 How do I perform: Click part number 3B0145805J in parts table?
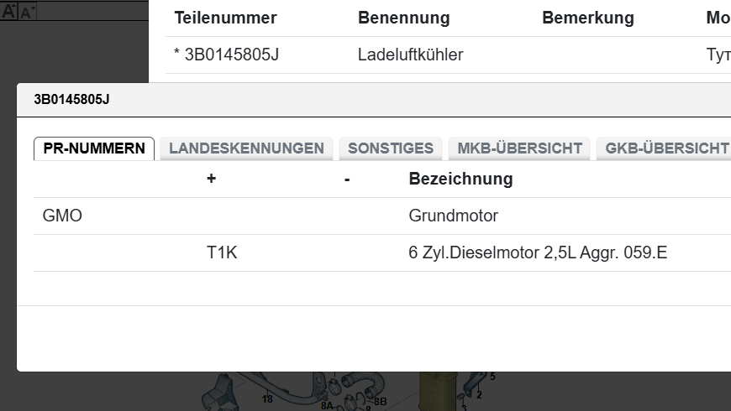tap(231, 55)
